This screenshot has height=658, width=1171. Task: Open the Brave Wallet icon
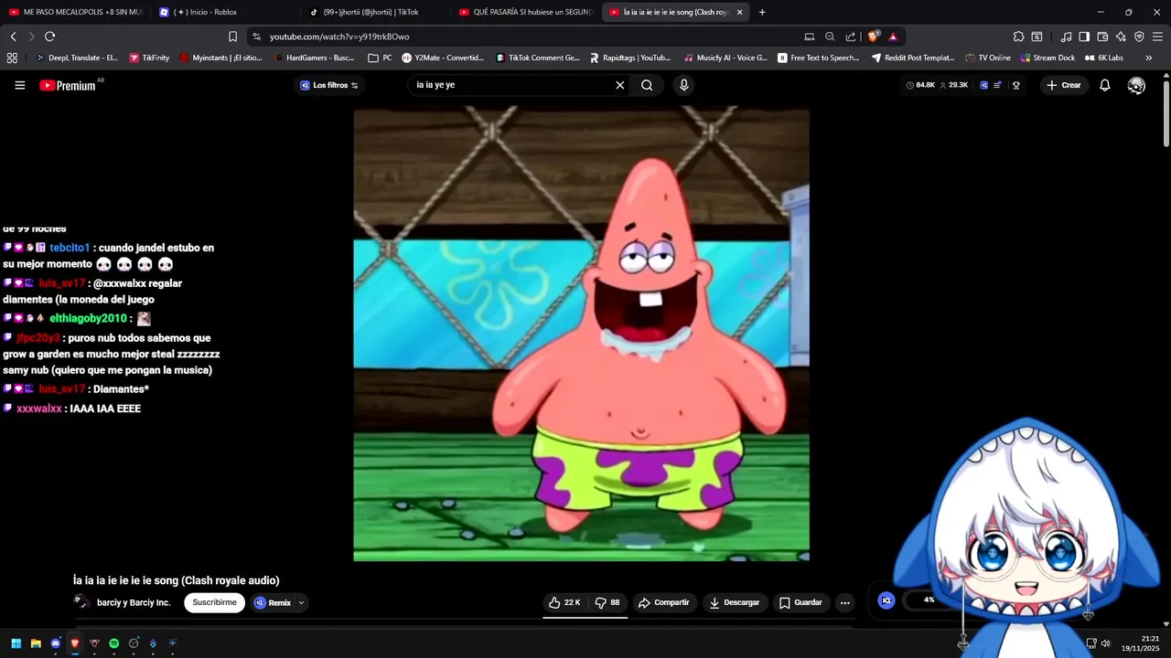(1102, 37)
